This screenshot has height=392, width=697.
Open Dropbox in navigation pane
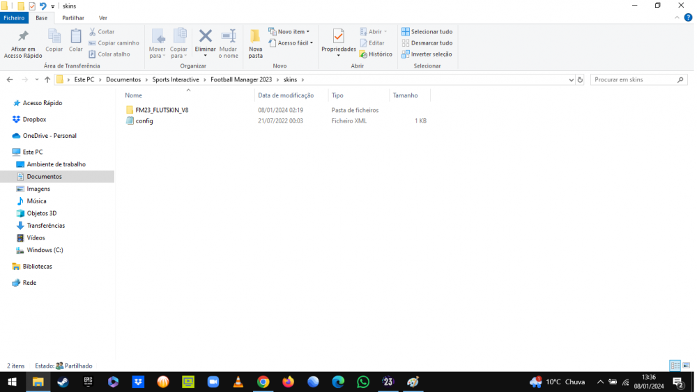(x=34, y=120)
